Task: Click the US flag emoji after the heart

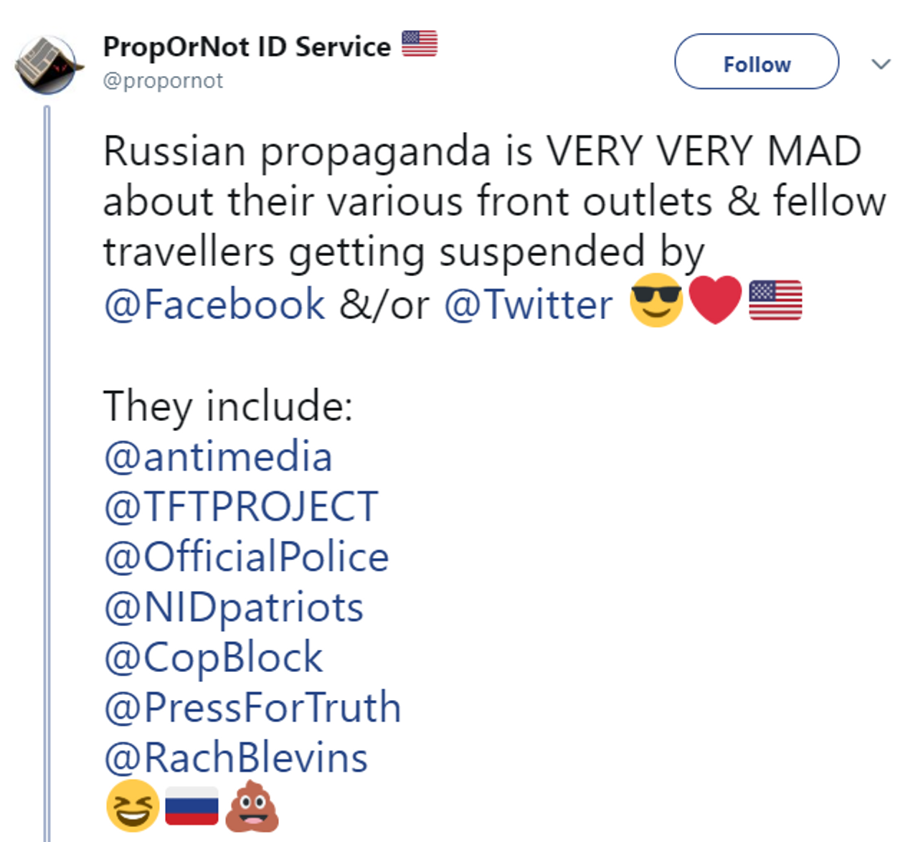Action: coord(775,300)
